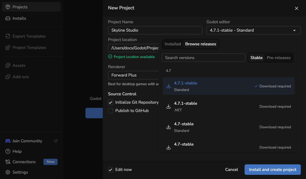The width and height of the screenshot is (306, 179).
Task: Click the New badge next to Connections
Action: pos(50,162)
